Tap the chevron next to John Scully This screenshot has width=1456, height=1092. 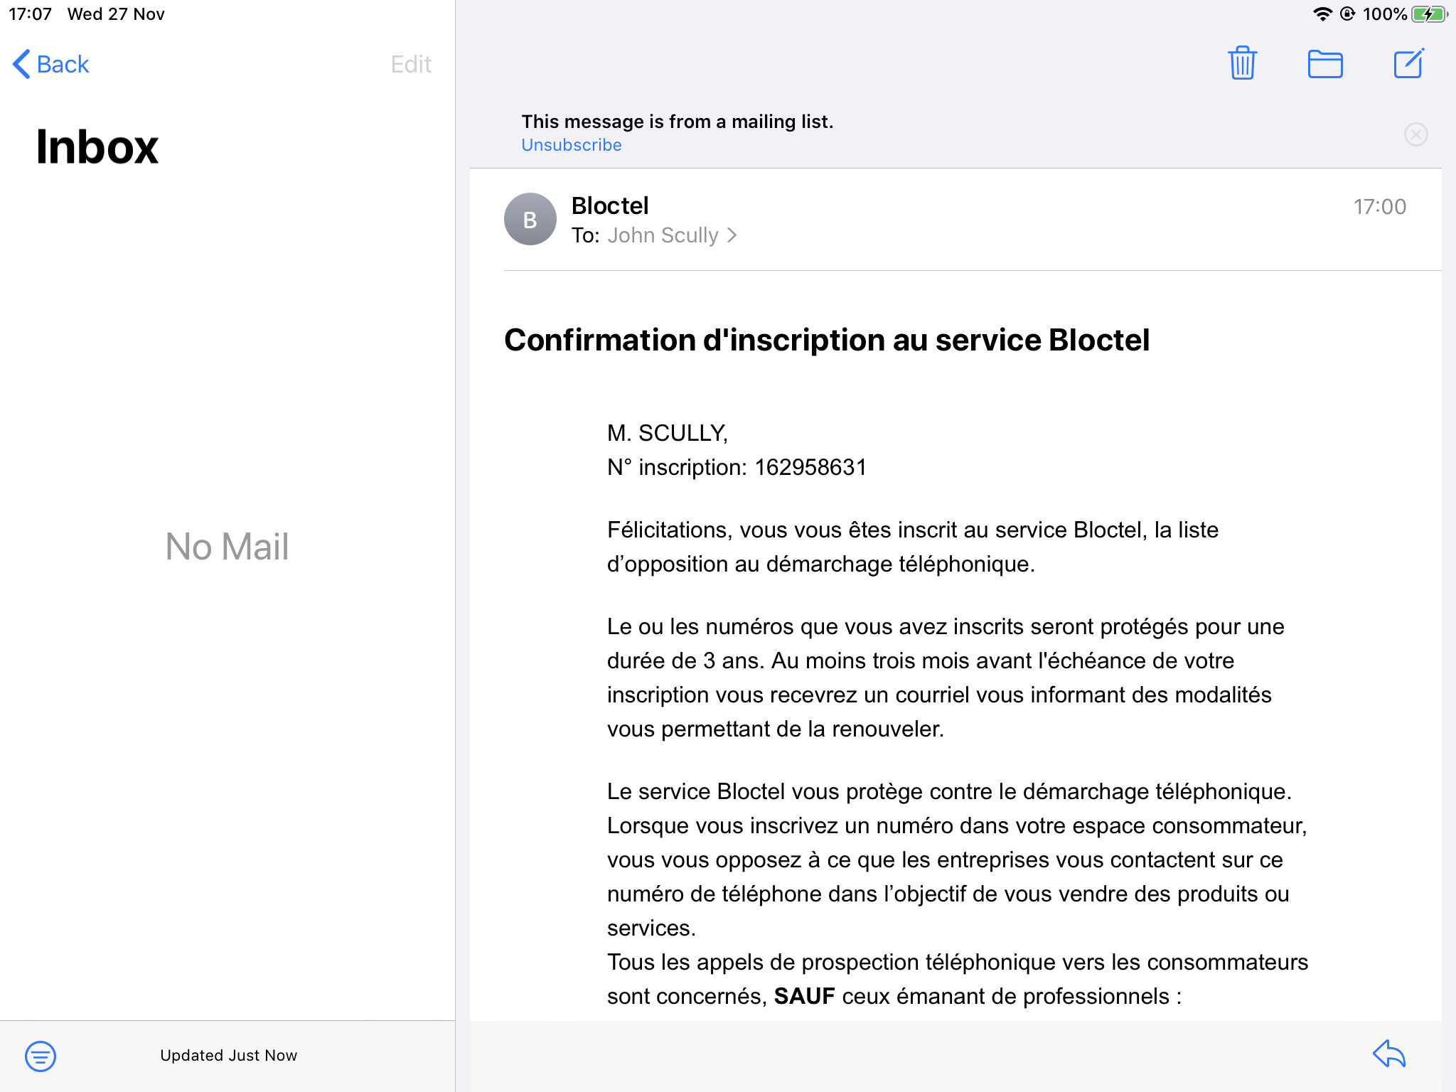point(732,235)
